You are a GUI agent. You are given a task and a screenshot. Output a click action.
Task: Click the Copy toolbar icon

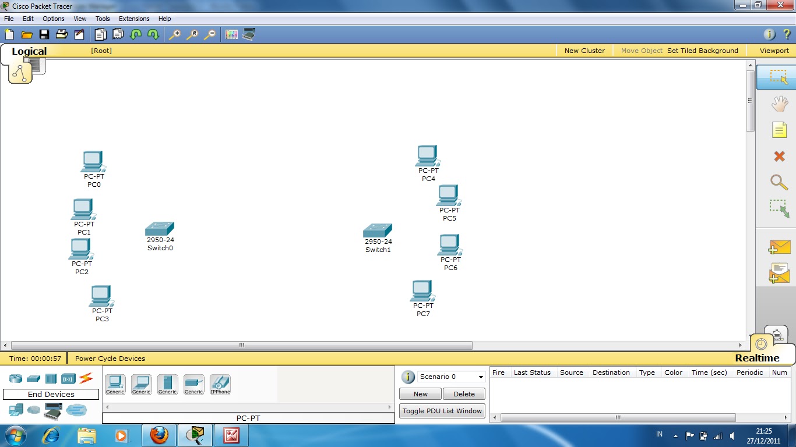click(100, 34)
